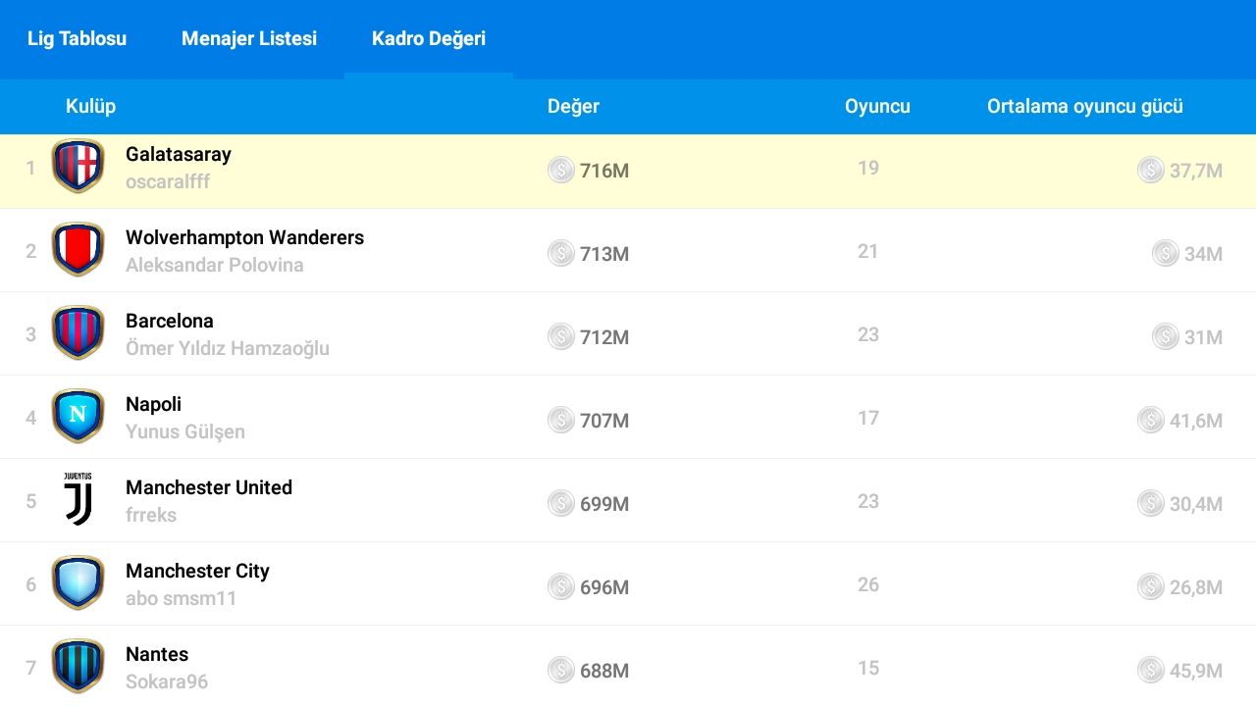The height and width of the screenshot is (706, 1256).
Task: Click the coin icon next to 688M
Action: point(561,670)
